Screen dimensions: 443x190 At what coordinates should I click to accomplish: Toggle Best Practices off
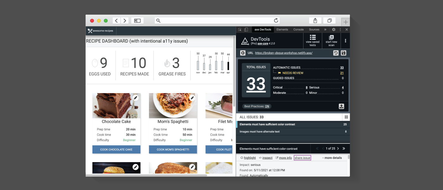257,106
